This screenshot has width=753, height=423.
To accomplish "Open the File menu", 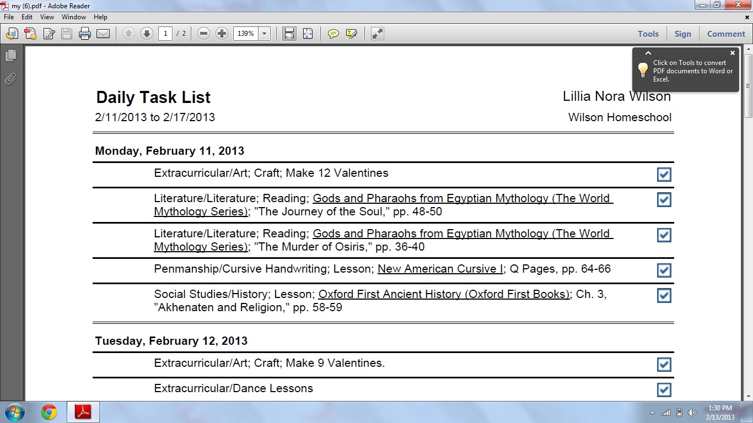I will tap(9, 17).
